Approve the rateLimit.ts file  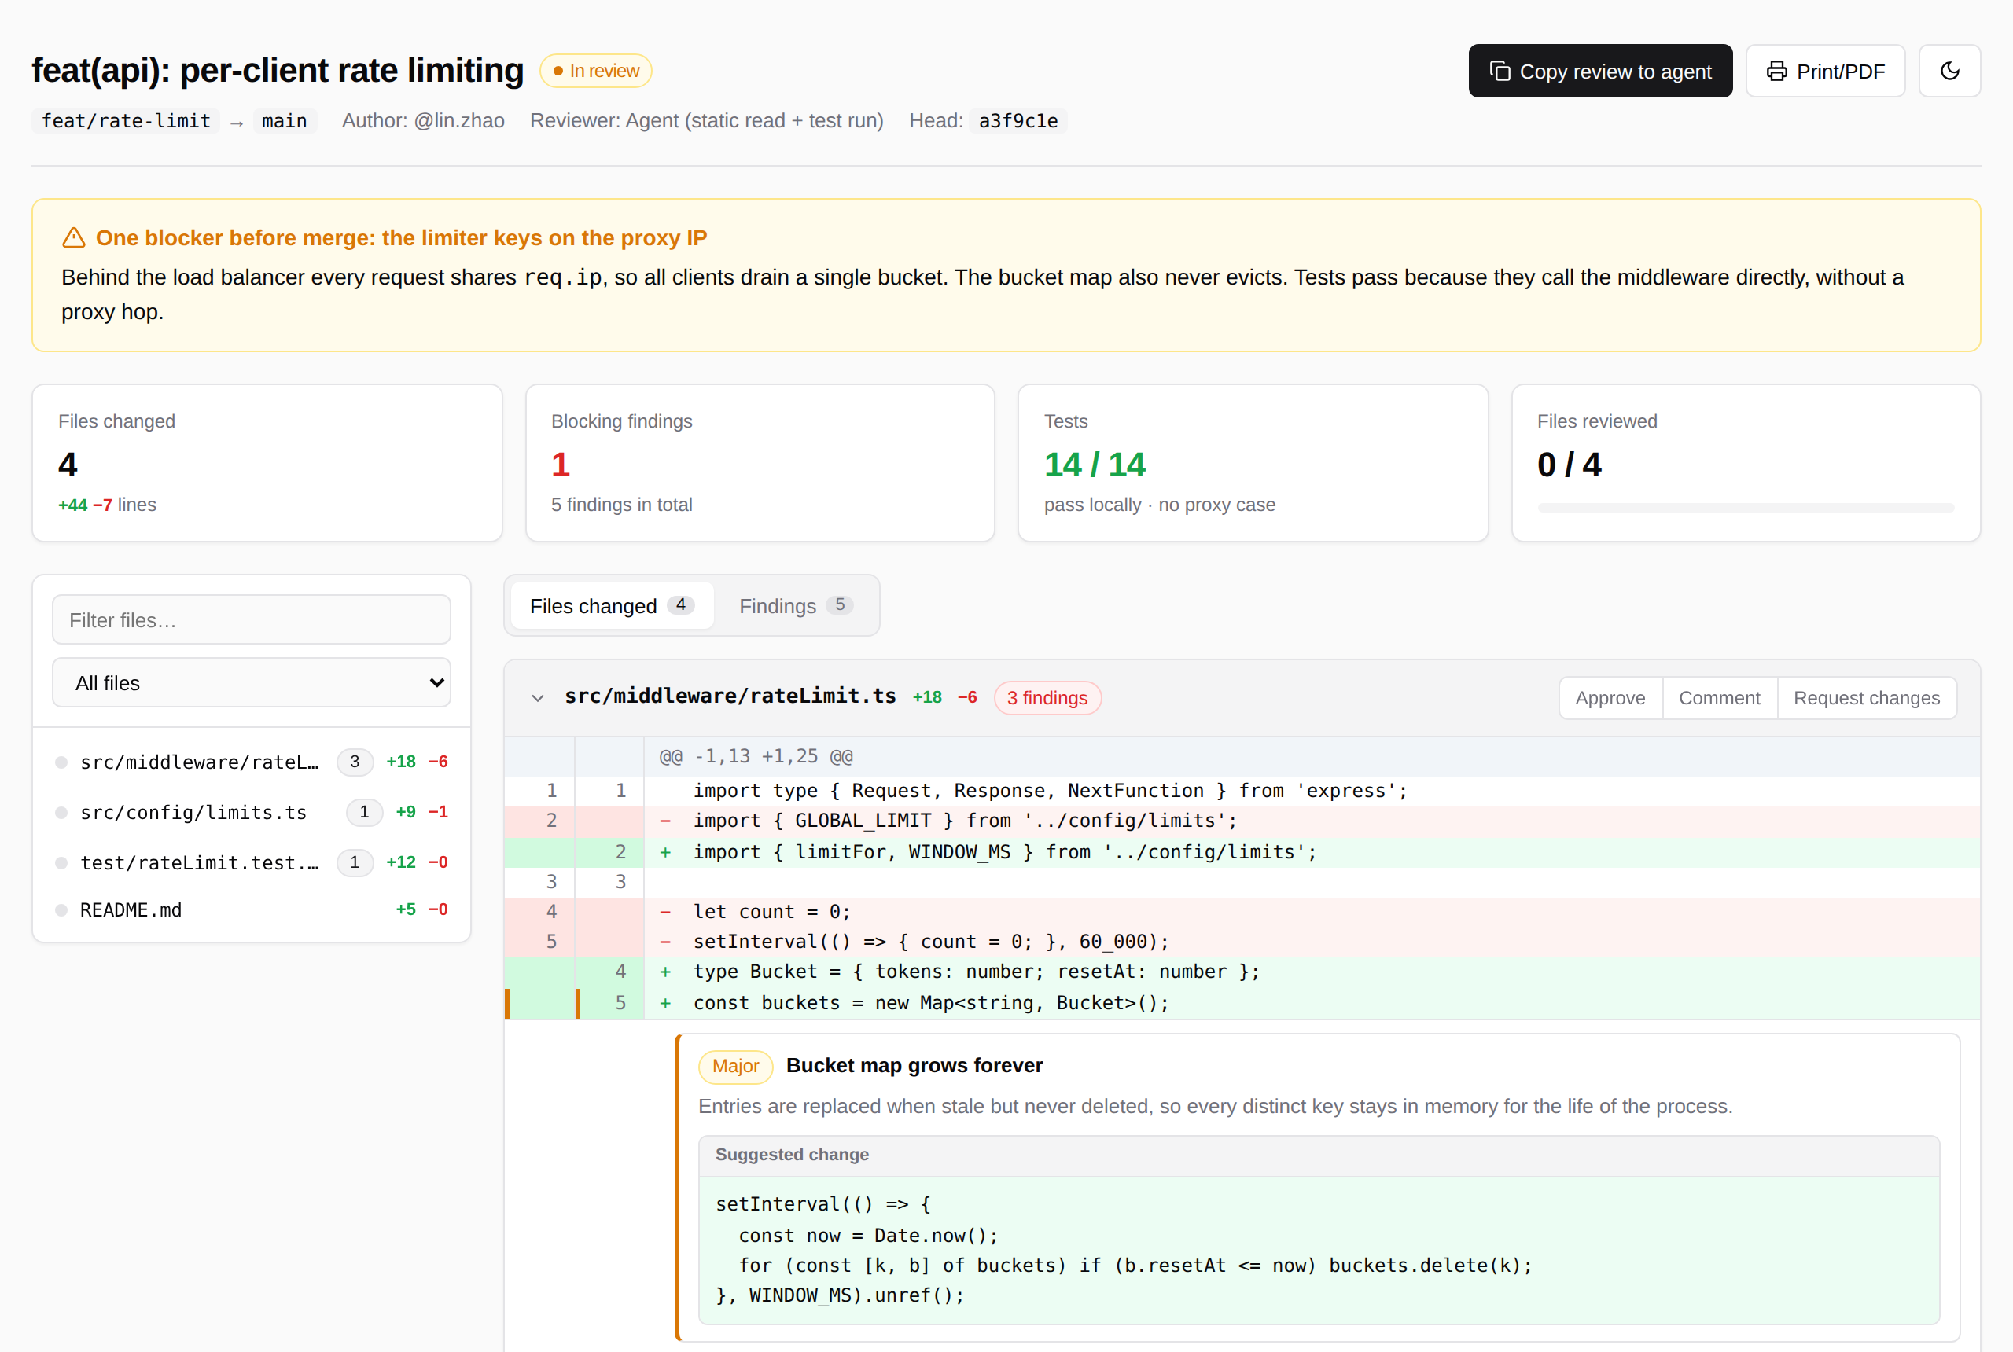click(1610, 697)
